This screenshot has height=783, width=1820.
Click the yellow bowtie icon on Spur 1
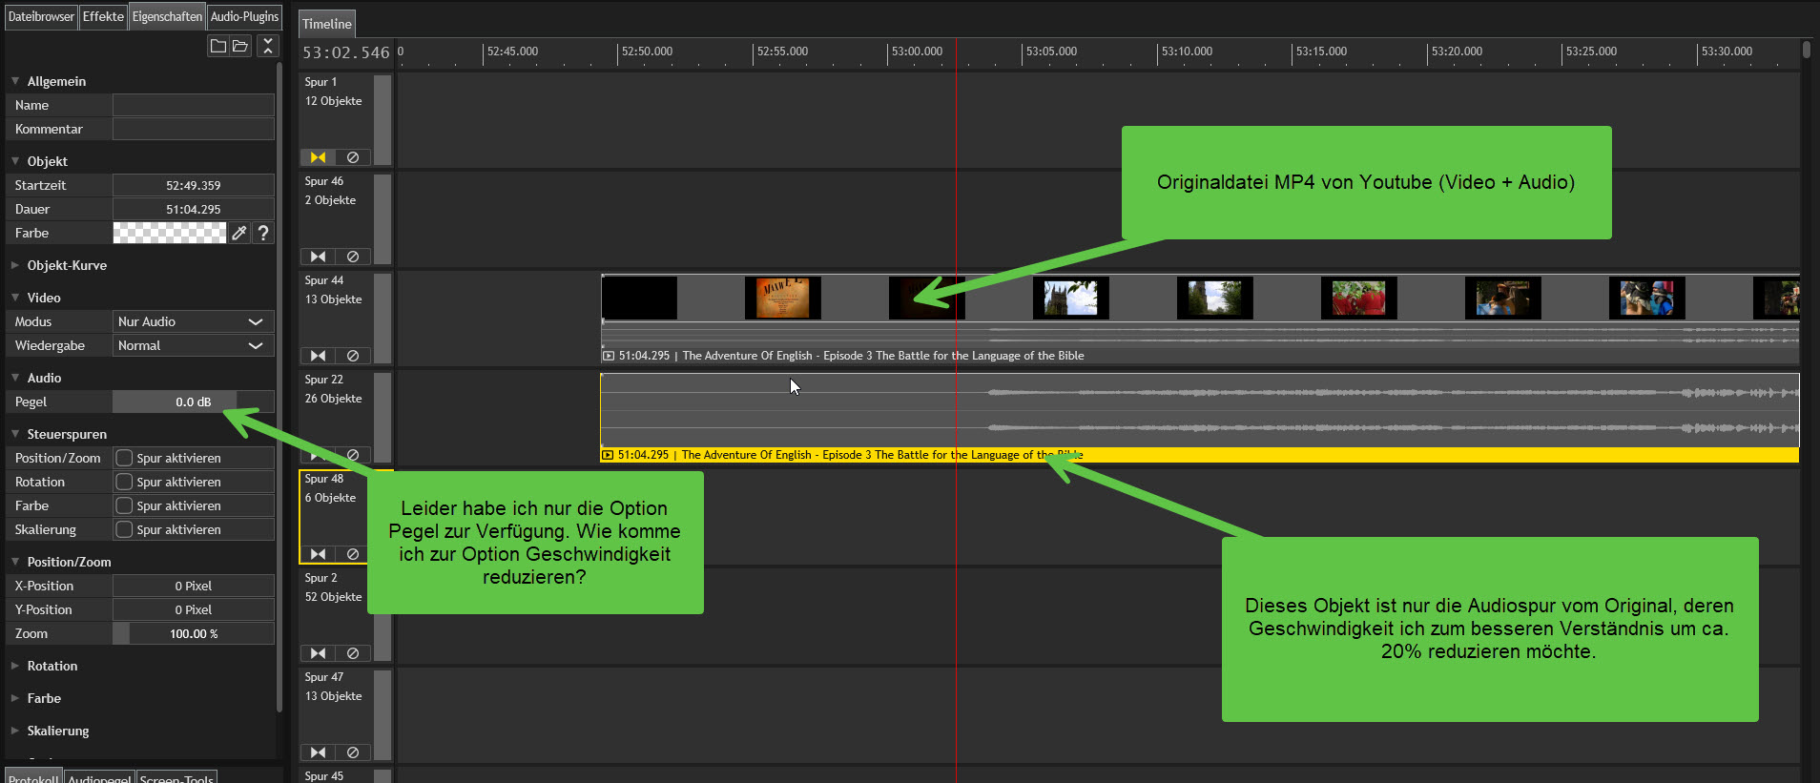tap(318, 157)
